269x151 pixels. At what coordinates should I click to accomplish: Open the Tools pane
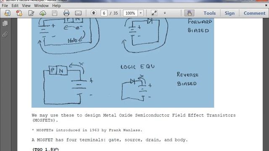[210, 13]
